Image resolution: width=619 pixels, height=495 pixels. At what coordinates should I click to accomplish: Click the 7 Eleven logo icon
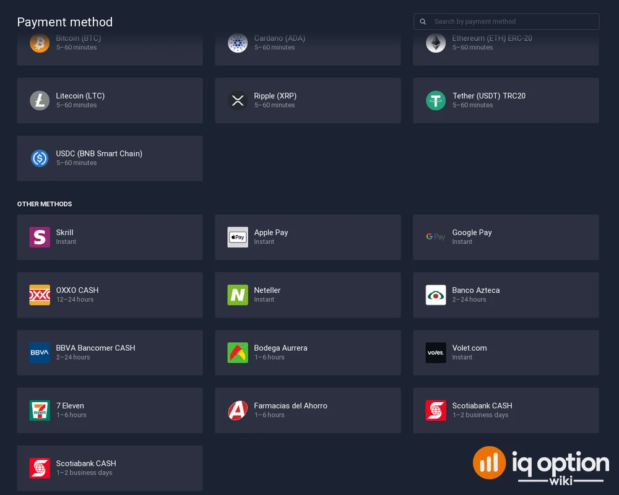[x=40, y=410]
